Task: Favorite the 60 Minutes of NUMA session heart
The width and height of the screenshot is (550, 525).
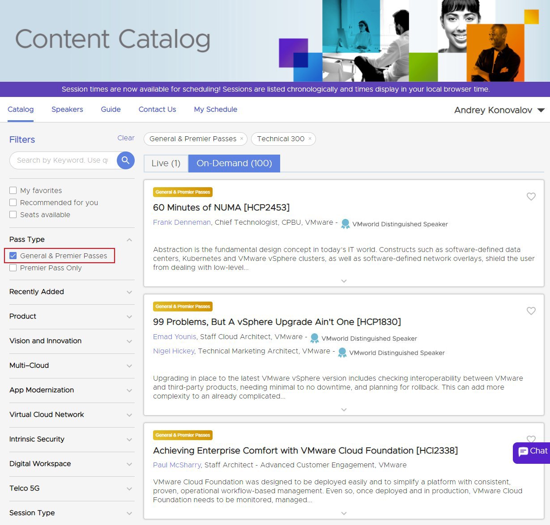Action: click(531, 197)
